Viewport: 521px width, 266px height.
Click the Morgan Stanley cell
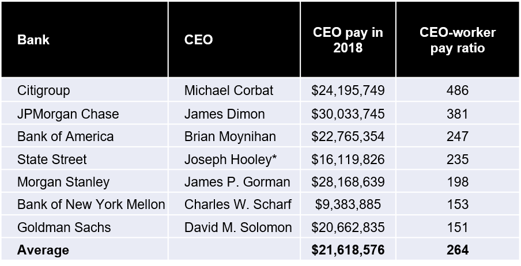pyautogui.click(x=63, y=182)
